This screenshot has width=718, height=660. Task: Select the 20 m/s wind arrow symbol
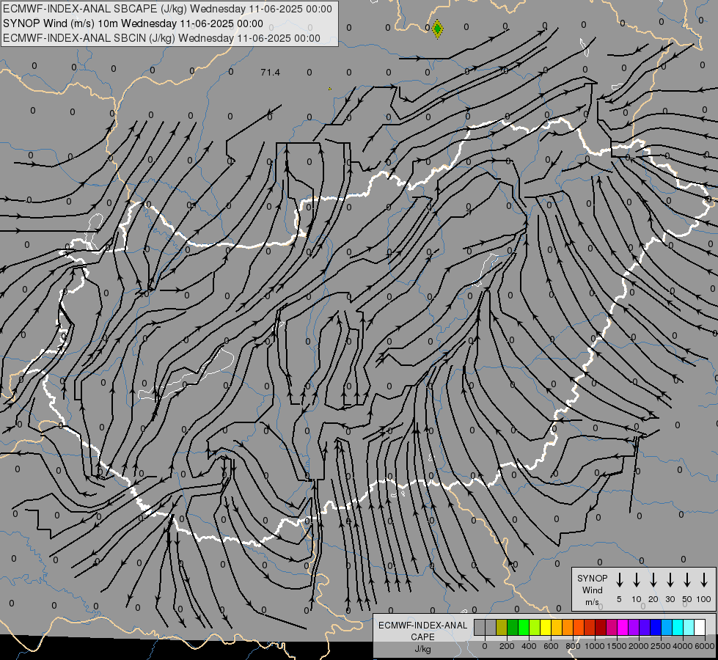pyautogui.click(x=653, y=580)
